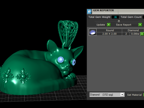Click the GEM REPORTER panel title
144x108 pixels.
pos(103,10)
